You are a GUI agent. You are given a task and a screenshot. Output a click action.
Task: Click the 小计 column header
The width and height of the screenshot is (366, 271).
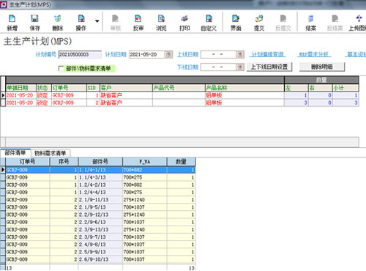(346, 88)
